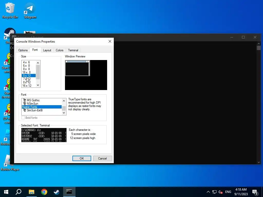Click the Size list scrollbar thumb
Viewport: 263px width, 197px height.
pyautogui.click(x=38, y=72)
